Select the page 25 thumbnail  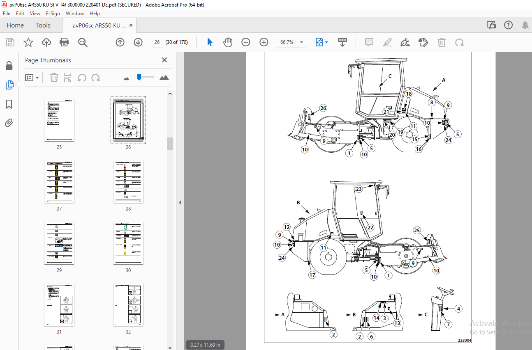59,120
